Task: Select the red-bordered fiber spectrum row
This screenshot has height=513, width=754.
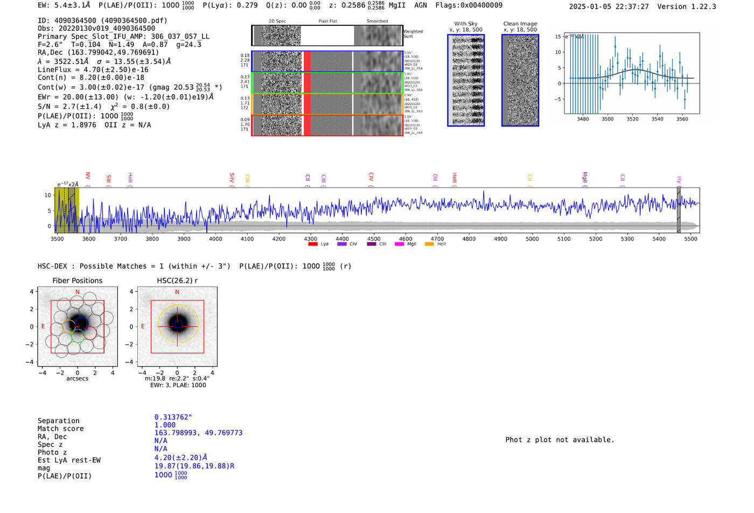Action: point(327,125)
